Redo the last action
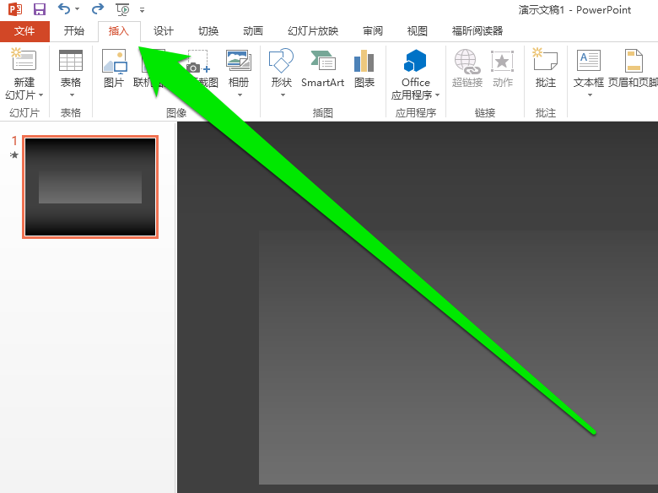658x493 pixels. 97,8
